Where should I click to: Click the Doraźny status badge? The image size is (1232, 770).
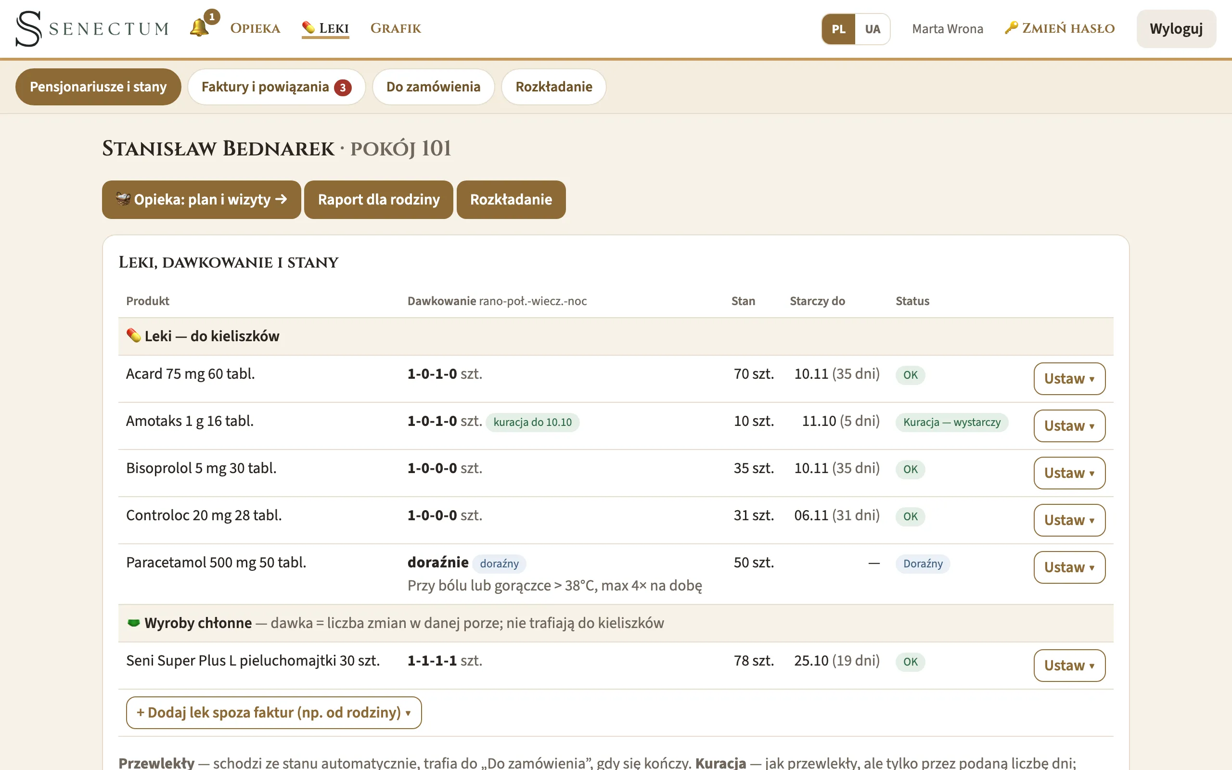[923, 564]
